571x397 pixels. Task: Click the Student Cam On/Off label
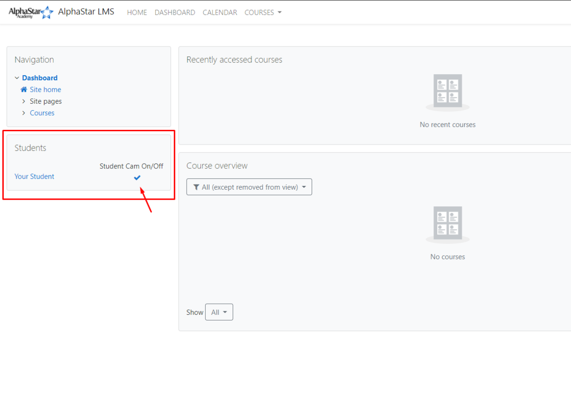131,166
